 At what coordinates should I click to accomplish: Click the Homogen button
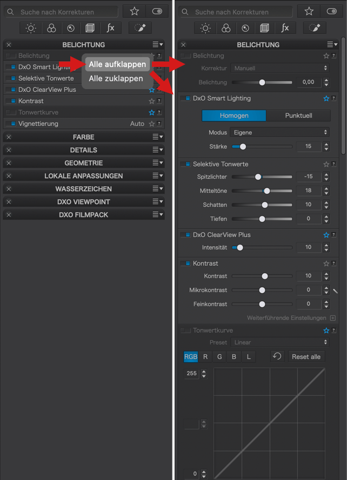pos(234,116)
